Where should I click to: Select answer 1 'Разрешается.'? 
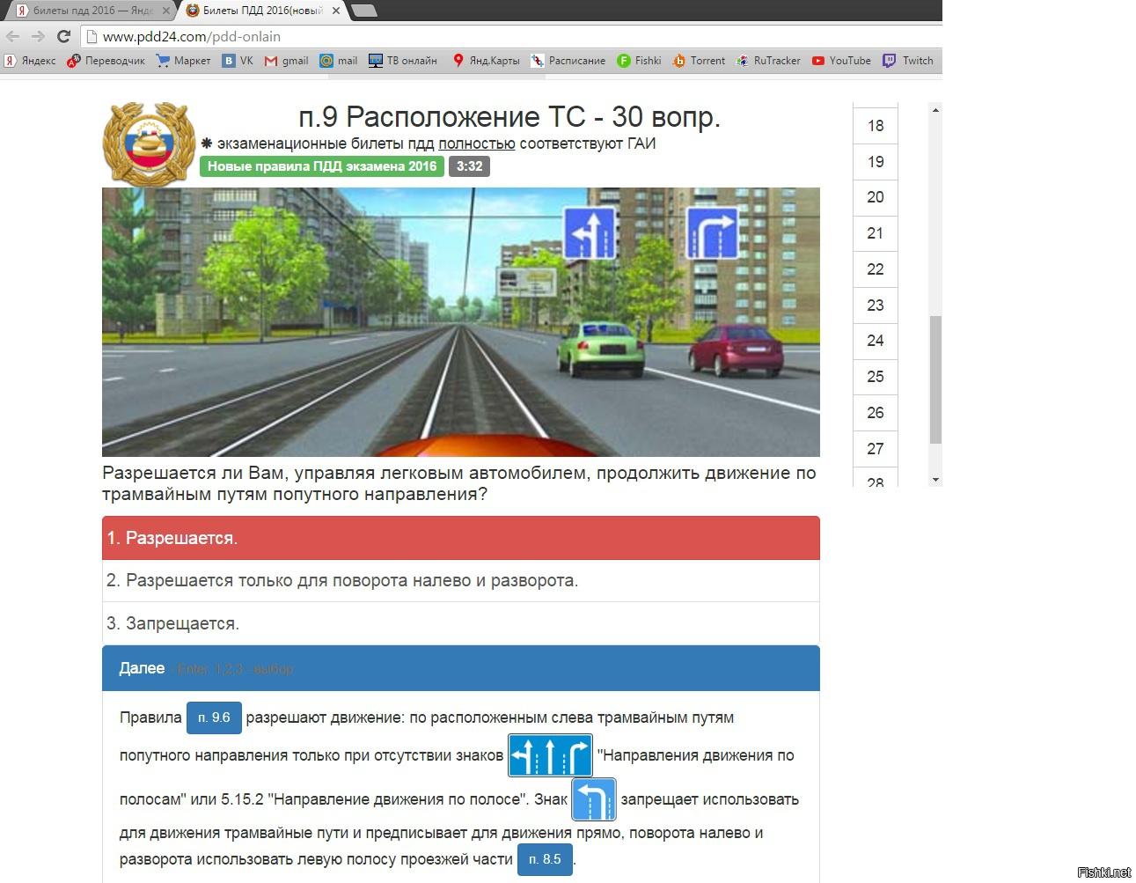[x=460, y=538]
